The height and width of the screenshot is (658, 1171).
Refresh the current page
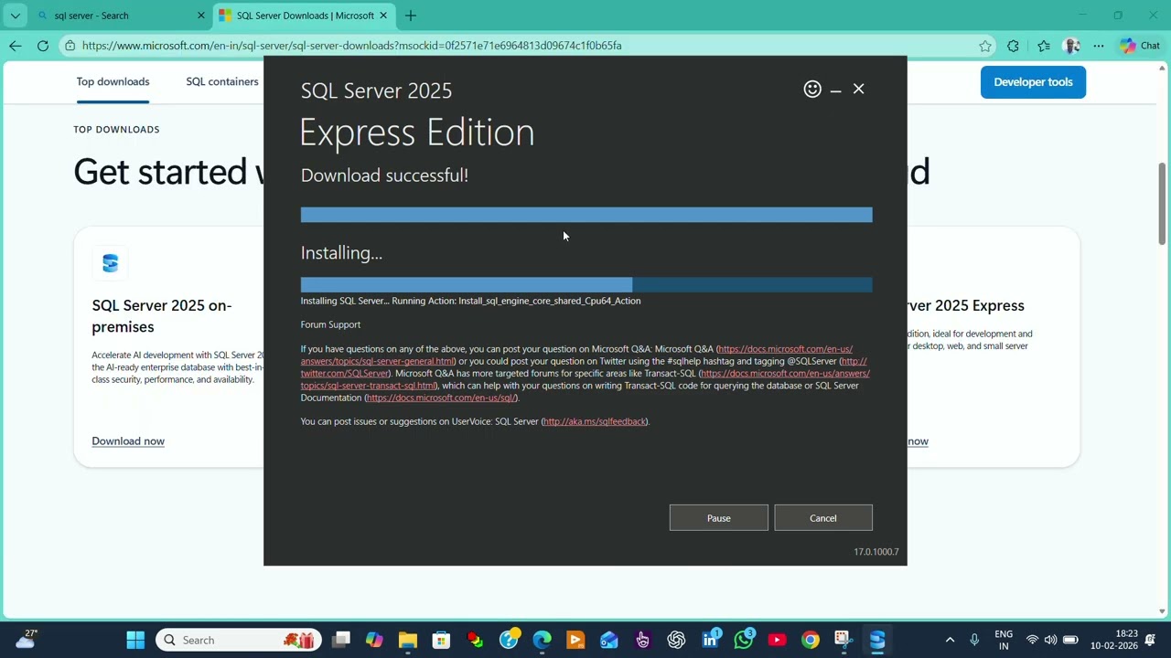click(x=43, y=46)
